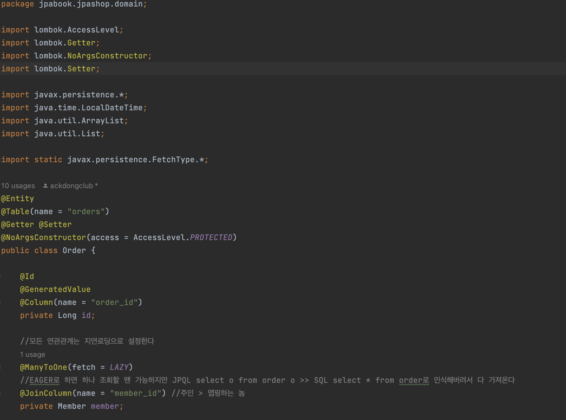Open the "1 usage" hint above @ManyToOne

tap(32, 355)
